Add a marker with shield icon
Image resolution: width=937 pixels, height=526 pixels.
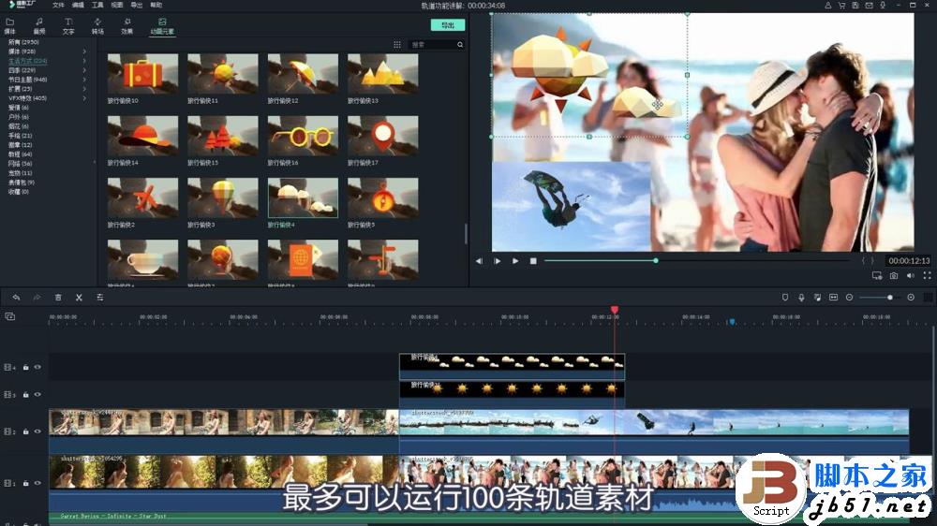785,298
